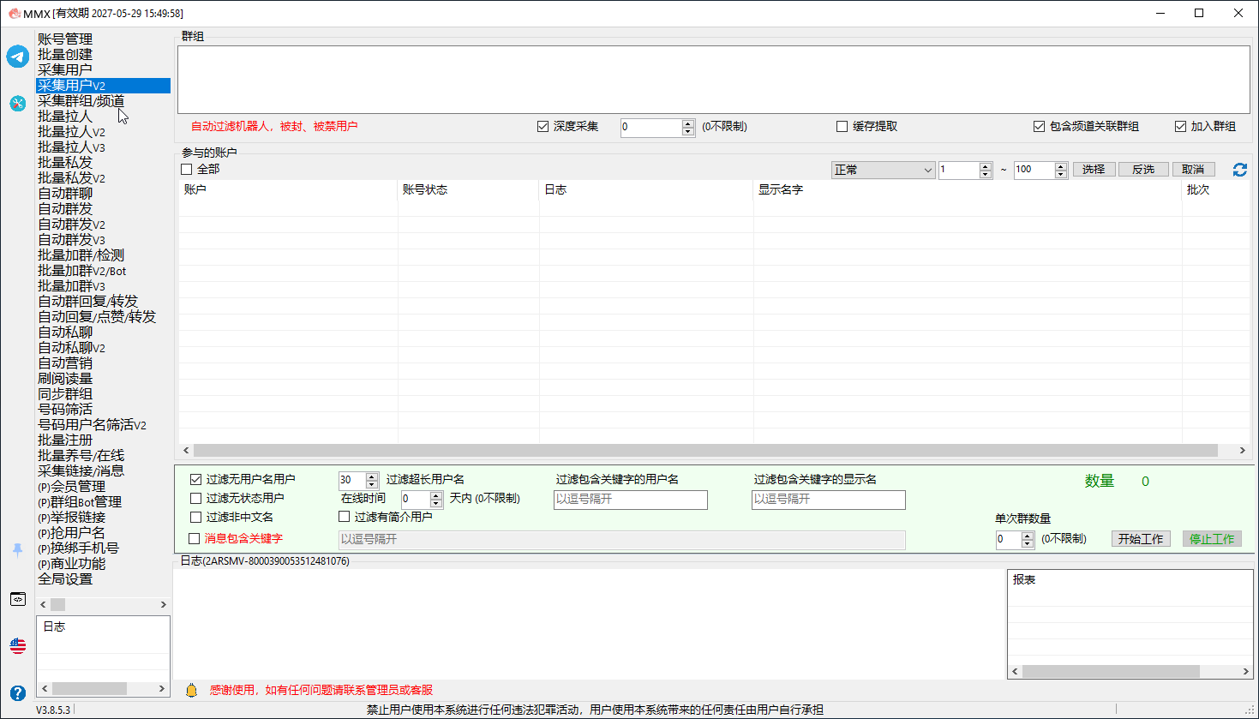Open the wrench tools icon in sidebar
Viewport: 1259px width, 719px height.
pyautogui.click(x=18, y=103)
